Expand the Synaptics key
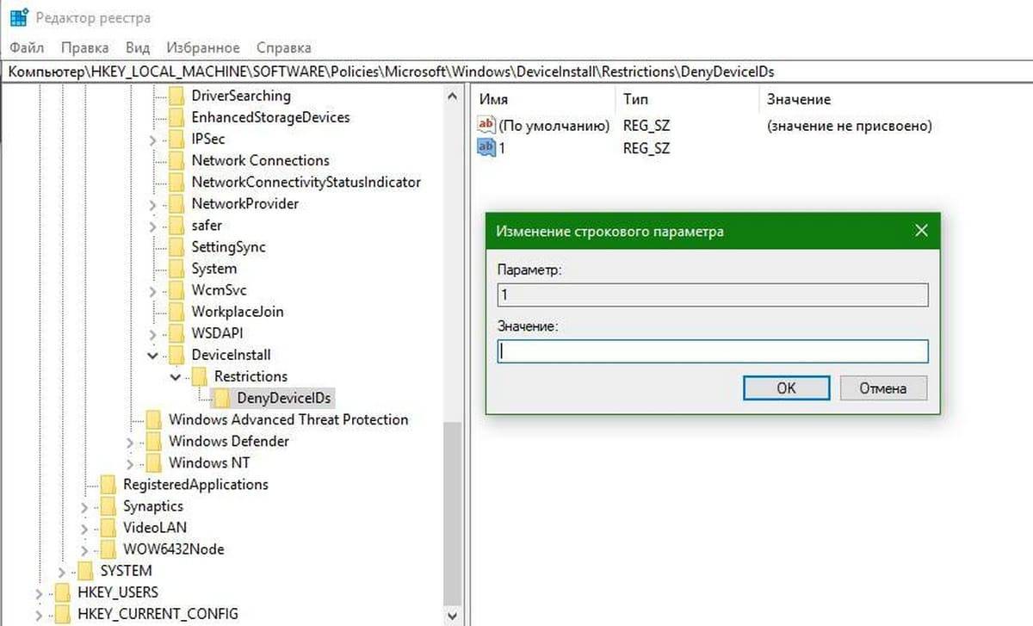Screen dimensions: 1033x626 coord(84,506)
